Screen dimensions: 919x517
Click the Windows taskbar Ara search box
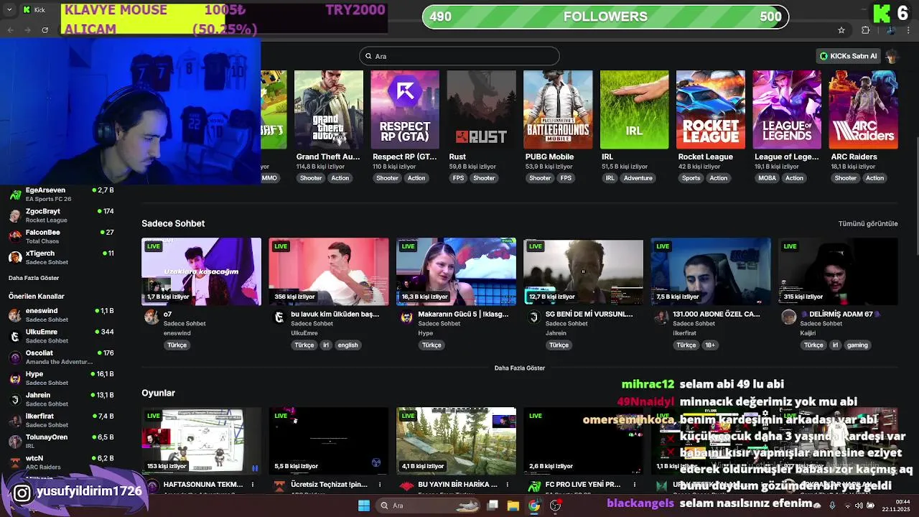pos(429,506)
